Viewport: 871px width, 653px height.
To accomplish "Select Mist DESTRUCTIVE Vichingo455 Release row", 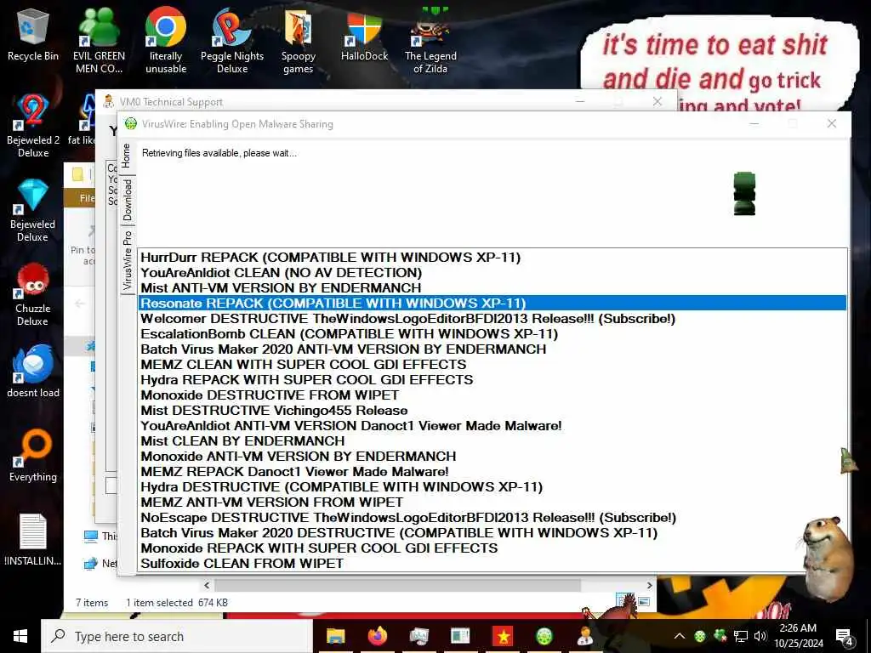I will (492, 411).
